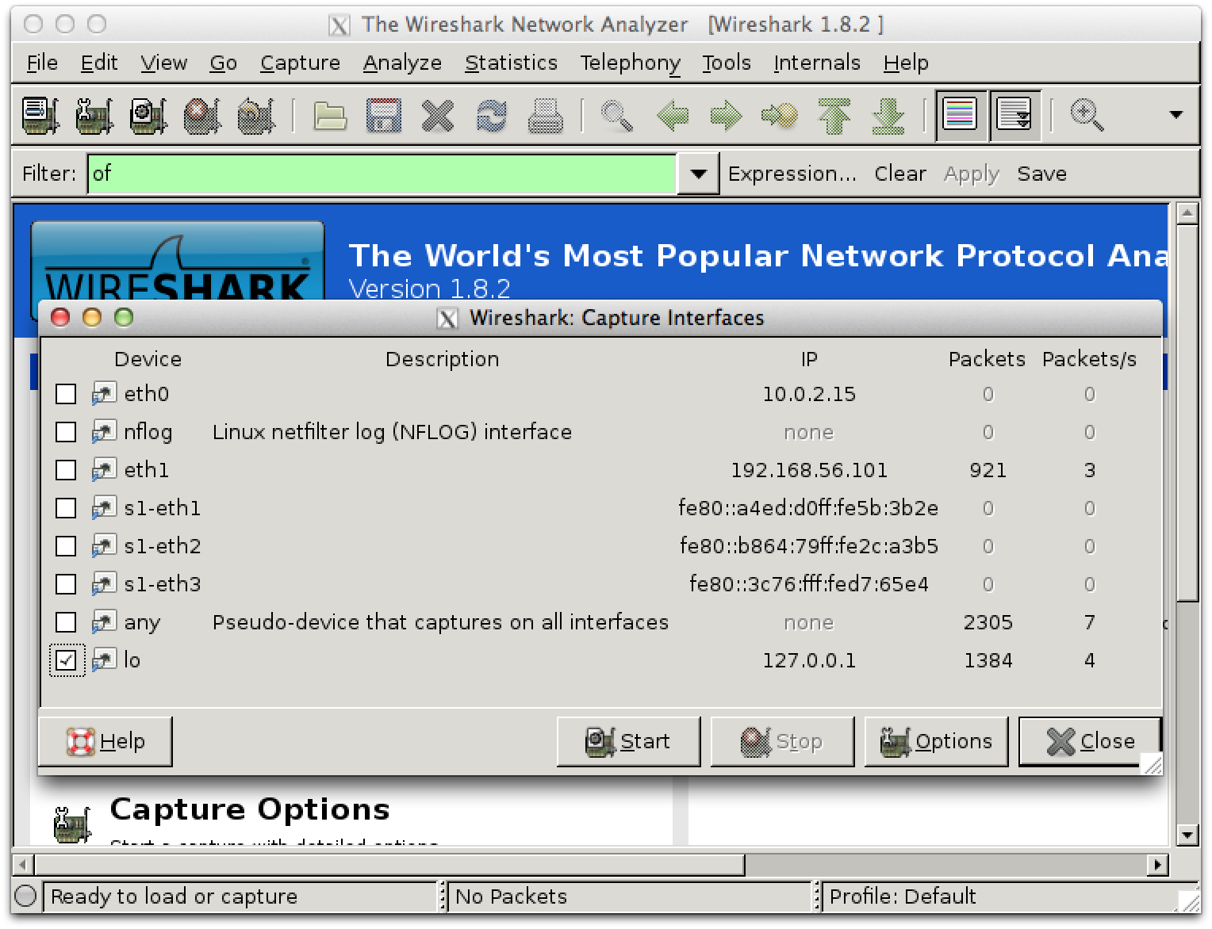
Task: Click the eth1 interface details icon
Action: (x=104, y=470)
